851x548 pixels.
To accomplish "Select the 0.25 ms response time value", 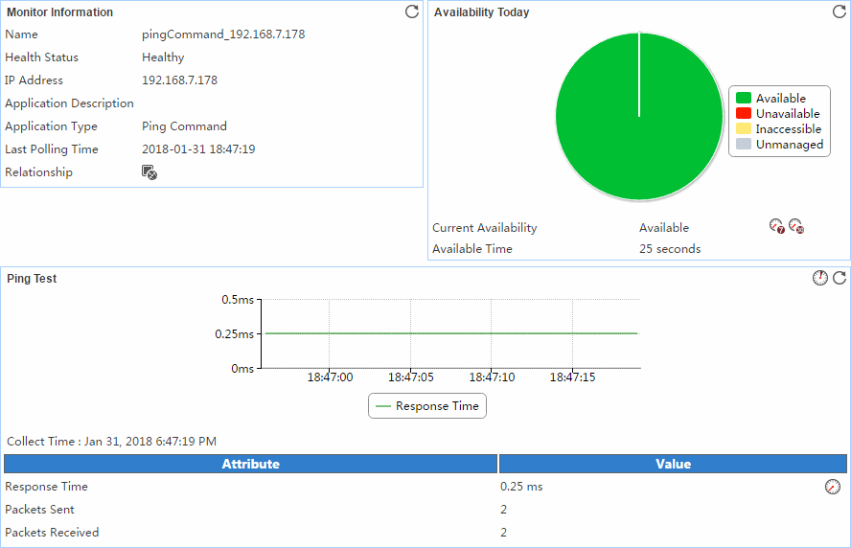I will tap(521, 487).
